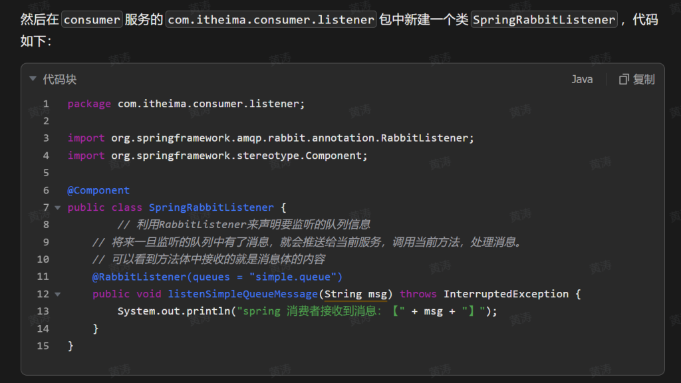Click the 代码块 title text
This screenshot has width=681, height=383.
click(x=60, y=80)
